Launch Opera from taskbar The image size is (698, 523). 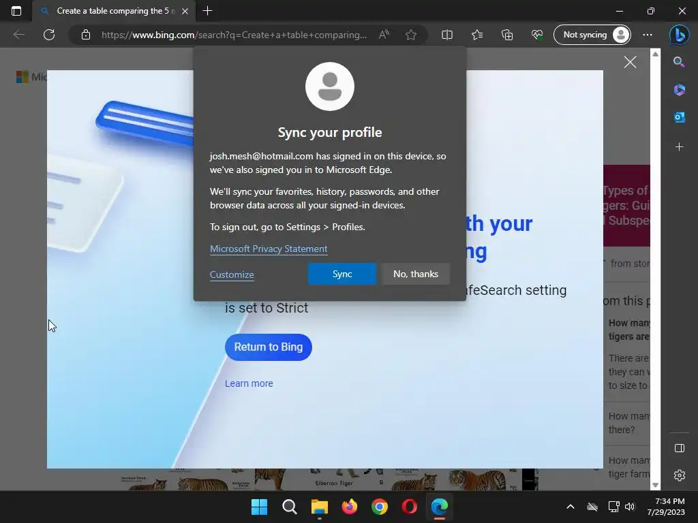click(410, 507)
